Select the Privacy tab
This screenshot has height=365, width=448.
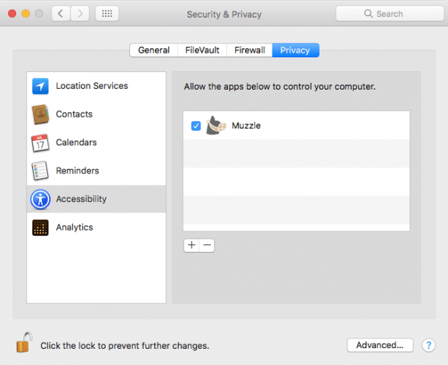coord(295,50)
